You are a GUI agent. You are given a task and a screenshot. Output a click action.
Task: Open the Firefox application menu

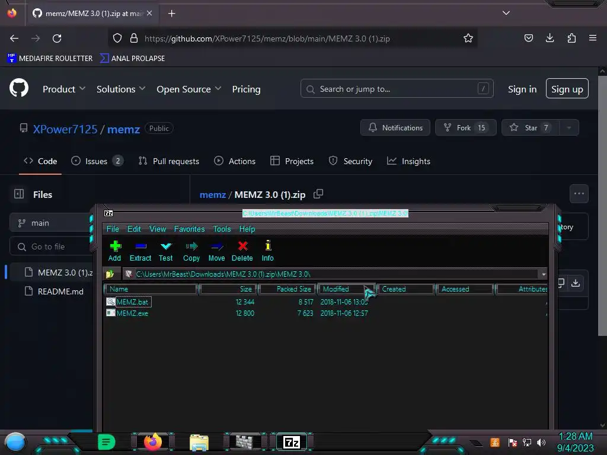592,38
